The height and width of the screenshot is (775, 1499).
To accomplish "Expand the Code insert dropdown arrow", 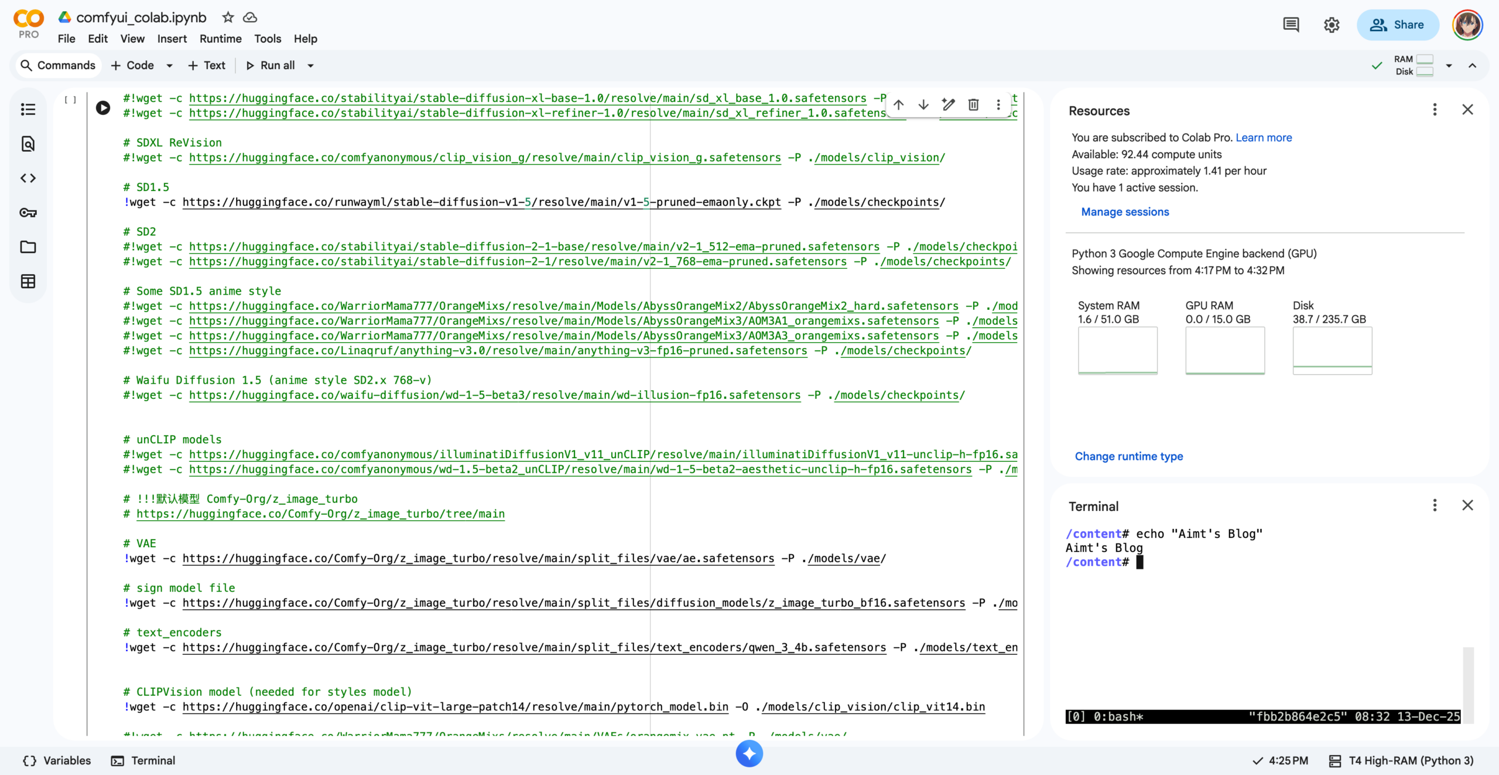I will (x=170, y=66).
